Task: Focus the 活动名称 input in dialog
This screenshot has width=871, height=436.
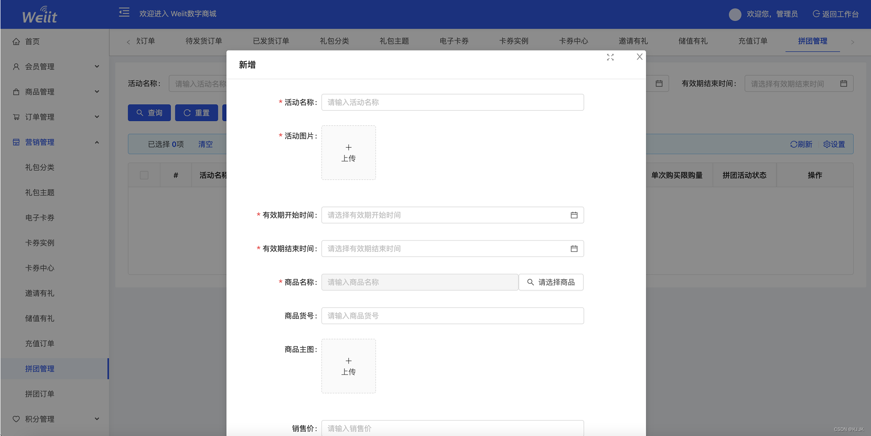Action: 453,103
